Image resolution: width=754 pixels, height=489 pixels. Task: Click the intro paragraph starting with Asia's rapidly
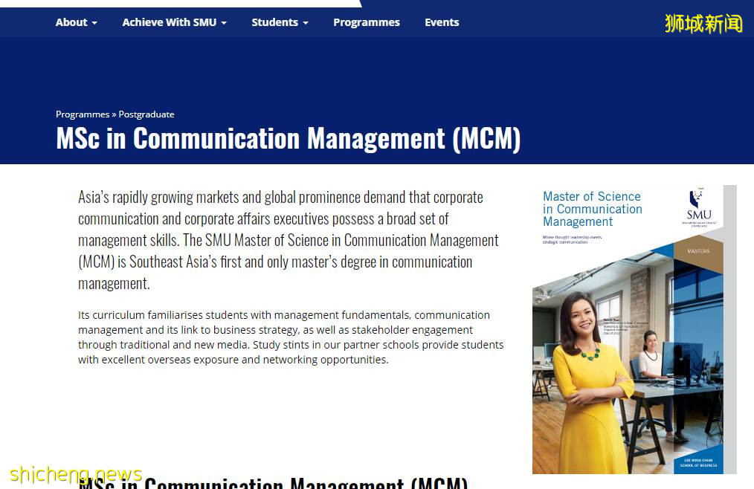tap(289, 240)
